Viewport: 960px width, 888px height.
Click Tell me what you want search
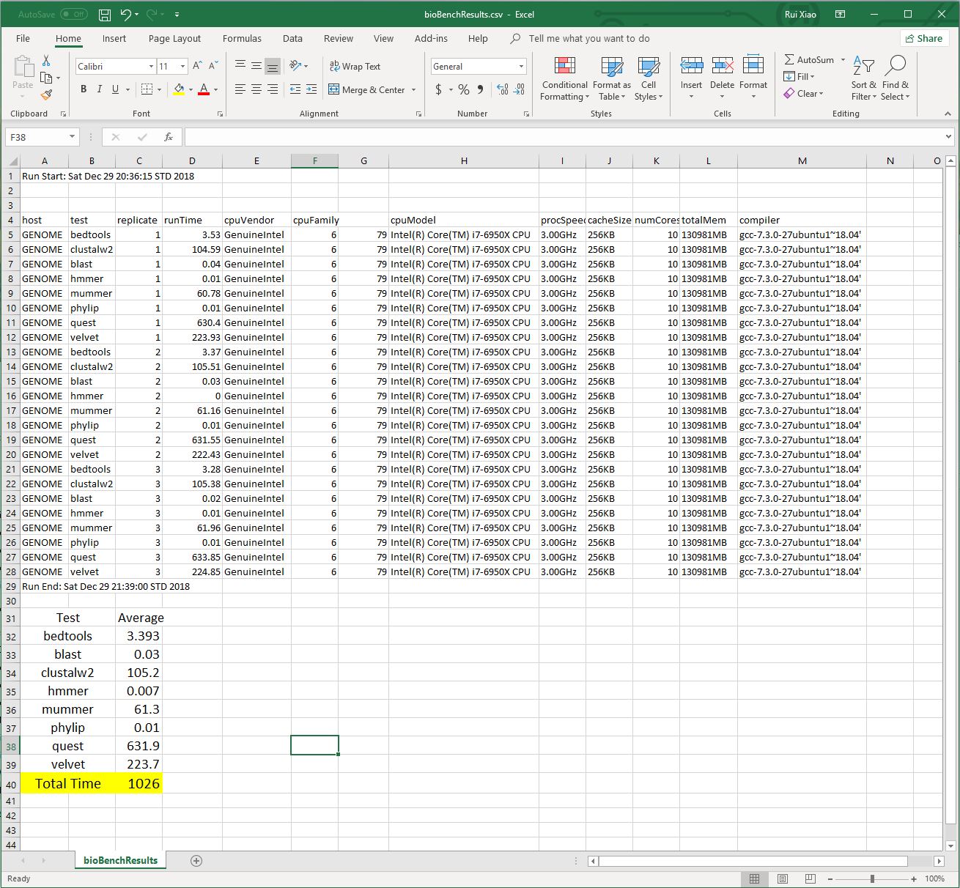click(588, 38)
